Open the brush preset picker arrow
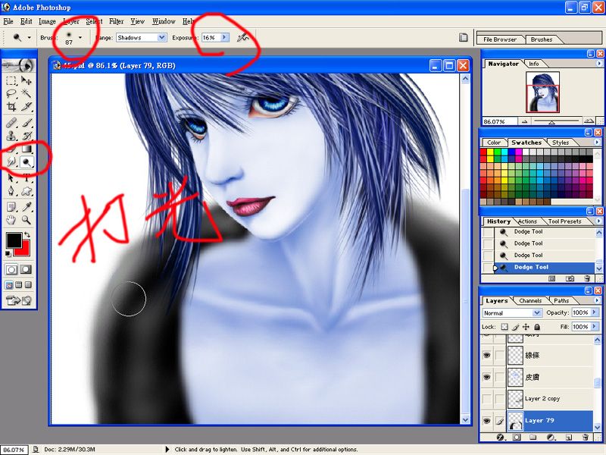Screen dimensions: 606x455 coord(80,37)
